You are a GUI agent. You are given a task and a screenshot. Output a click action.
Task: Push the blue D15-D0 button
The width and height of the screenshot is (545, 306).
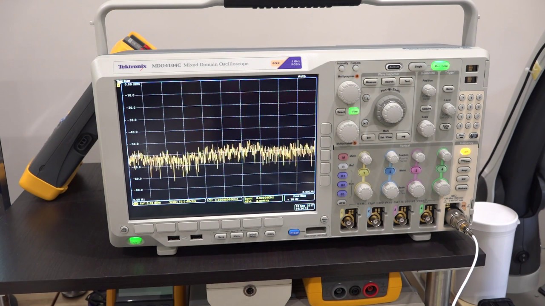click(x=294, y=232)
